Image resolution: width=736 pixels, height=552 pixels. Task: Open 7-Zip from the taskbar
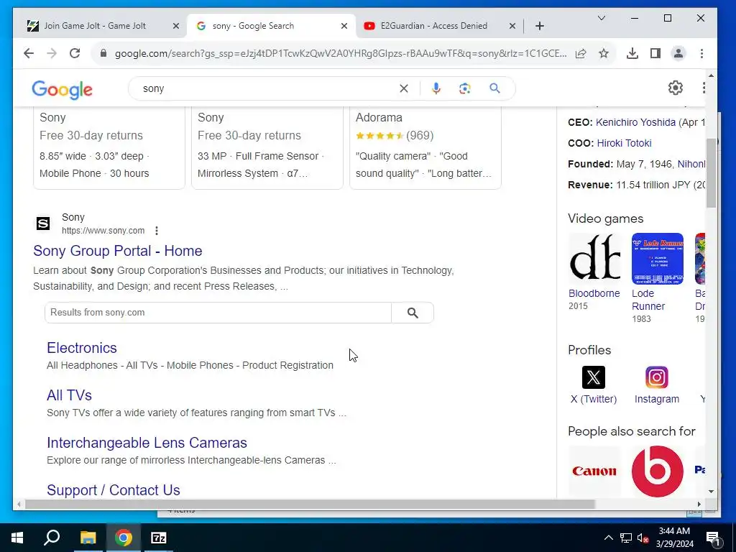click(x=159, y=538)
